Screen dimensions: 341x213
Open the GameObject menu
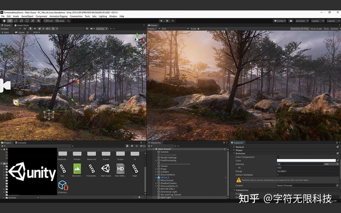click(x=27, y=16)
